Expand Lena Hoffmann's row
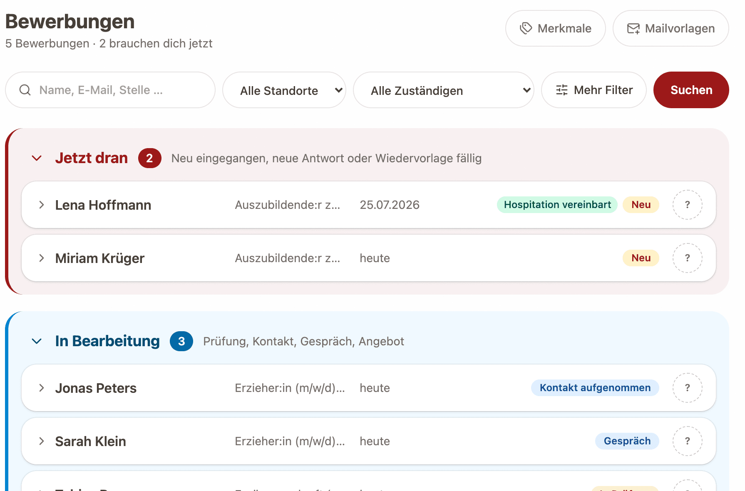 tap(41, 205)
